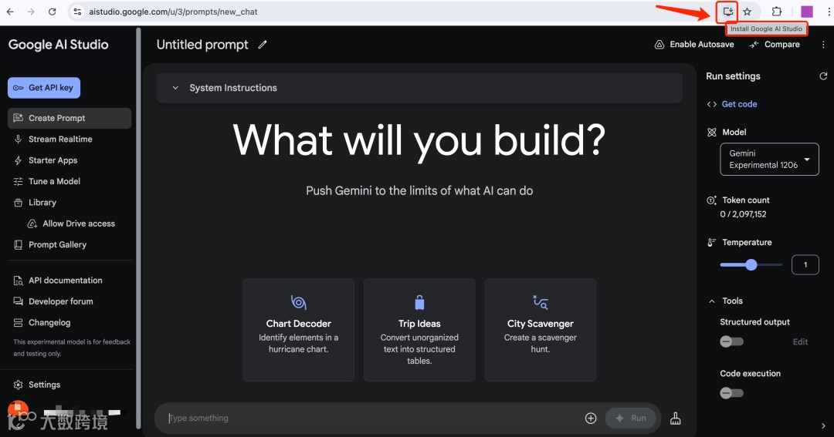
Task: Open site information icon in address bar
Action: [x=78, y=12]
